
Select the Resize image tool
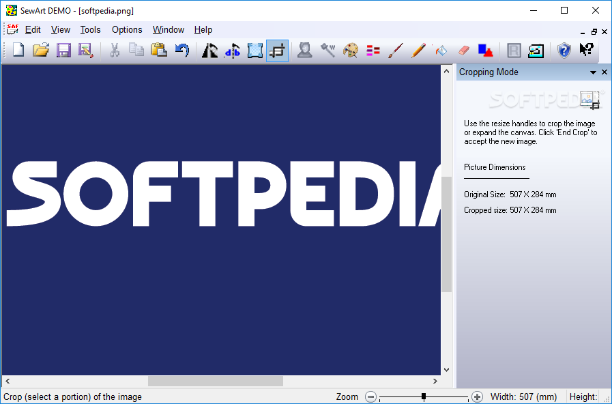255,50
